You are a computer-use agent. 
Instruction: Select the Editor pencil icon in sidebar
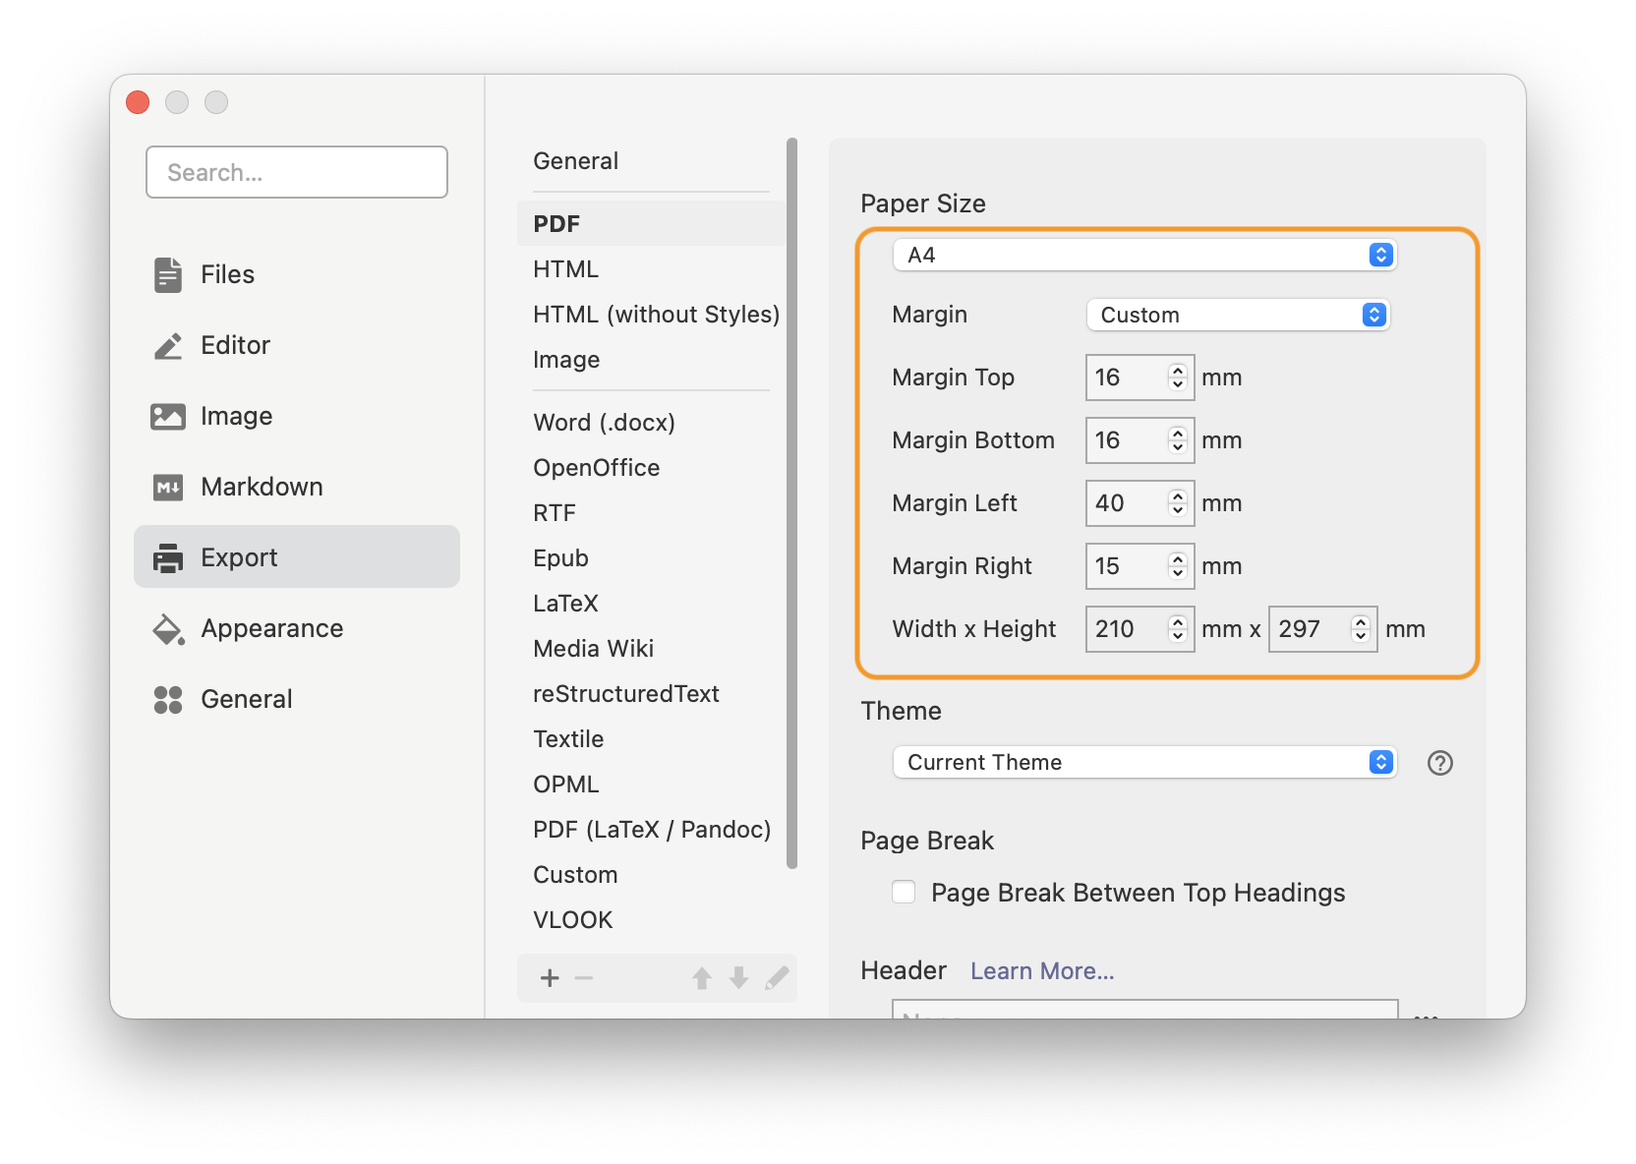[x=168, y=346]
